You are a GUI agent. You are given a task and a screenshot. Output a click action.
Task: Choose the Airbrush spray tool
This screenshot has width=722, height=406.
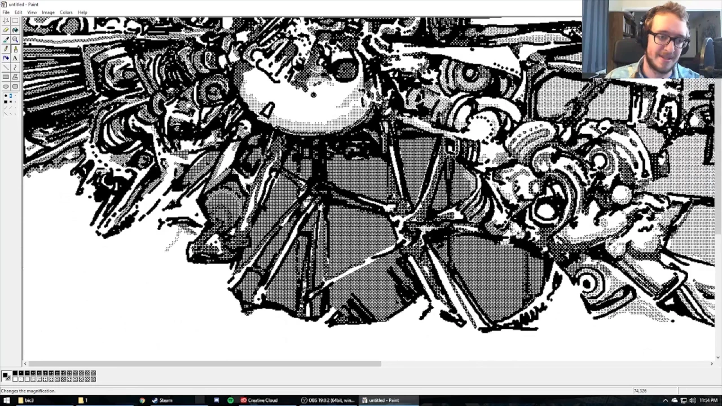point(6,58)
